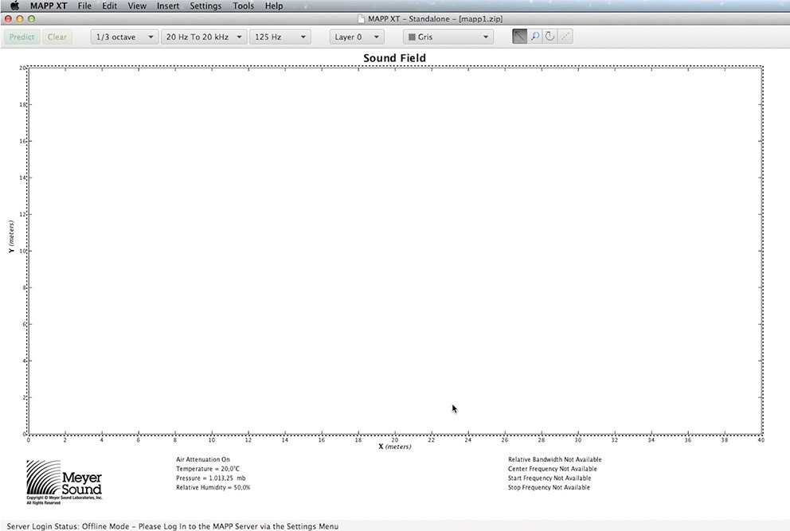The width and height of the screenshot is (790, 531).
Task: Open the File menu
Action: 84,6
